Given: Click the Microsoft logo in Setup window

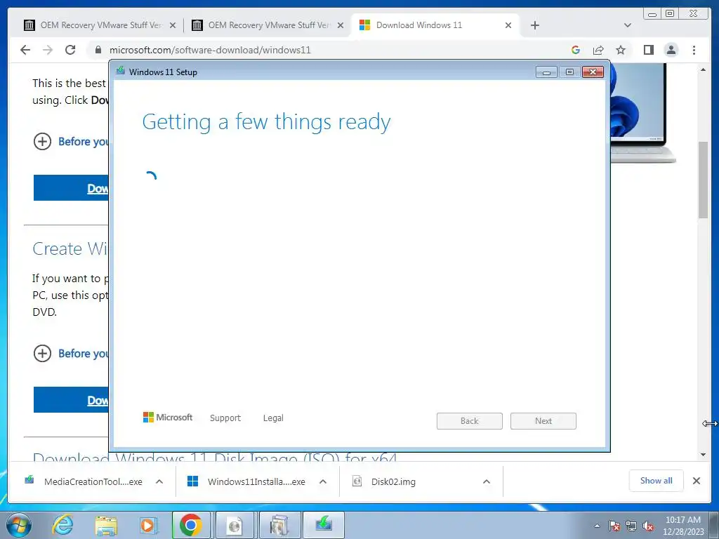Looking at the screenshot, I should pyautogui.click(x=168, y=418).
